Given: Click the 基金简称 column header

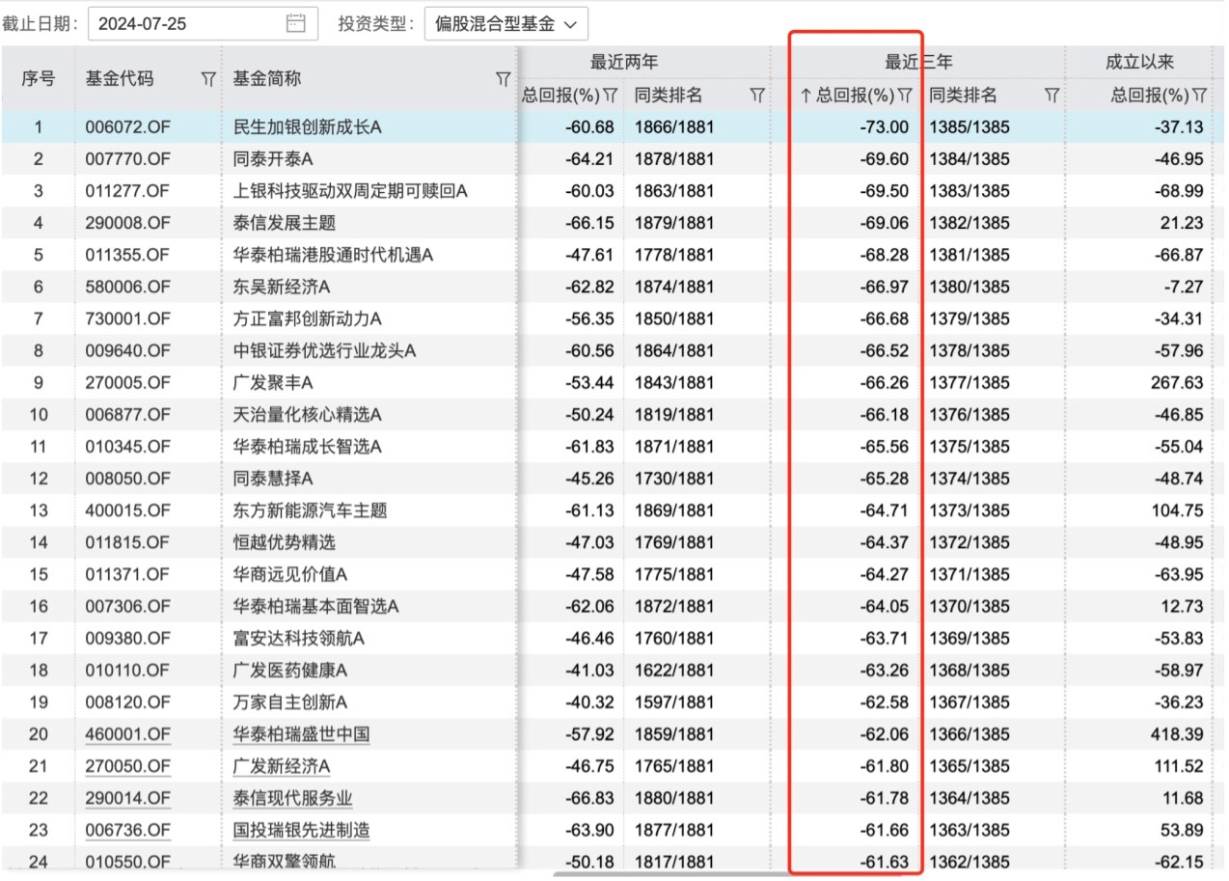Looking at the screenshot, I should coord(267,79).
